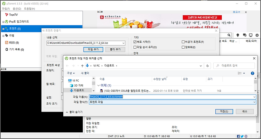
Task: Click navigation pane scrollbar down arrow
Action: click(94, 91)
